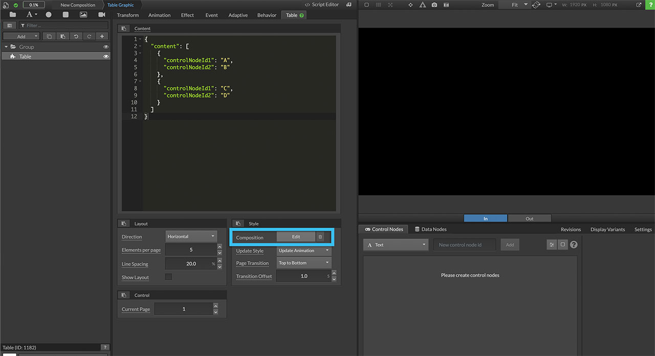Click the paste layer icon
655x356 pixels.
(x=62, y=36)
